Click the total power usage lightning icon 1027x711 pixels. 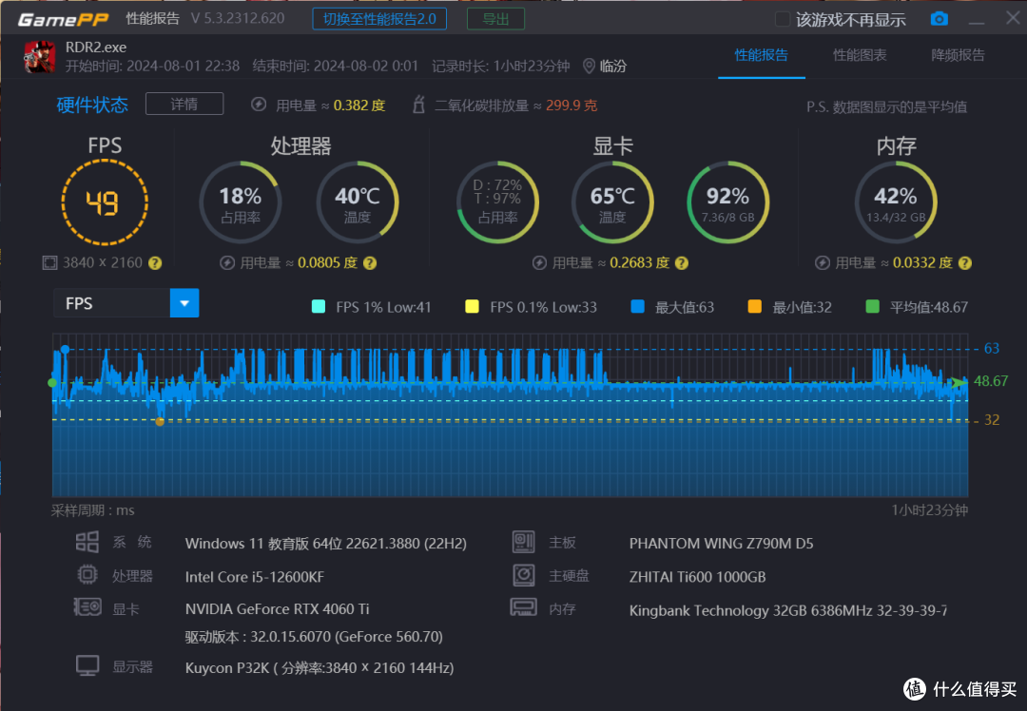click(259, 105)
